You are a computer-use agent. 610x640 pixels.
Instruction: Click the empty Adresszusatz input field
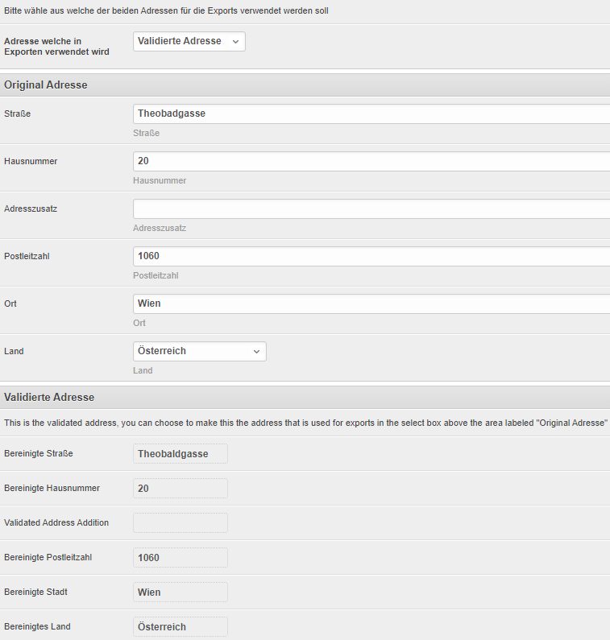pos(371,209)
